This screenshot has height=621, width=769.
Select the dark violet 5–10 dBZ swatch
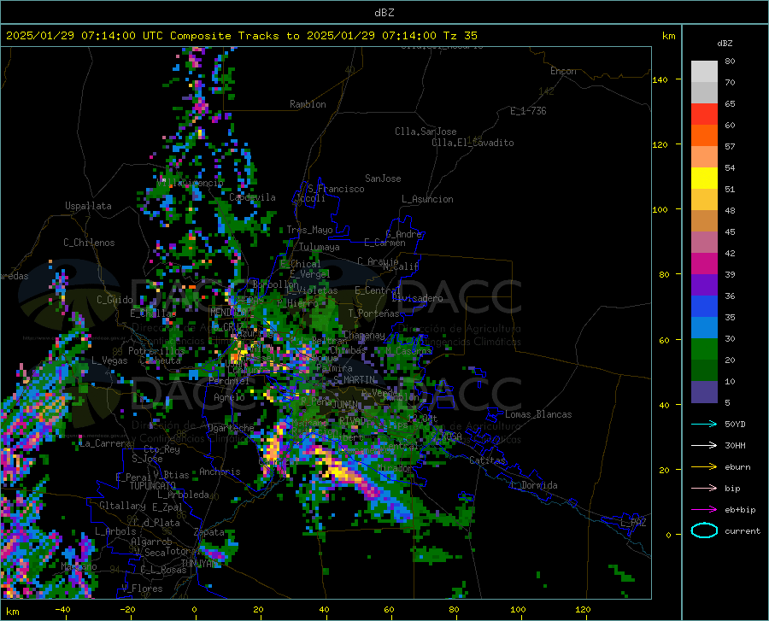click(704, 392)
